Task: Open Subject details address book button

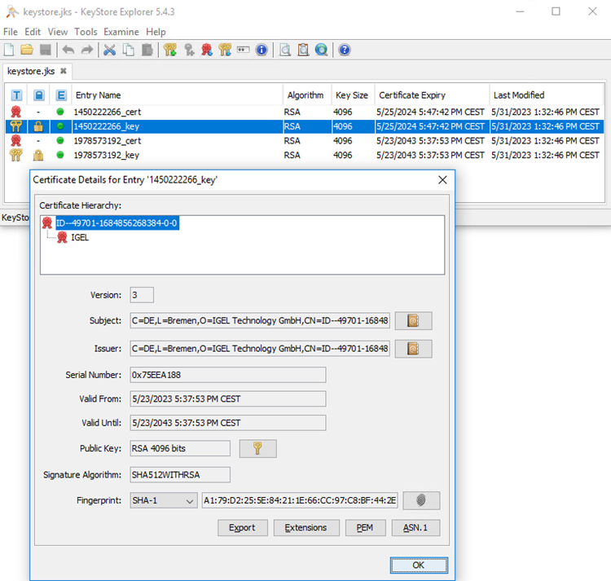Action: [413, 321]
